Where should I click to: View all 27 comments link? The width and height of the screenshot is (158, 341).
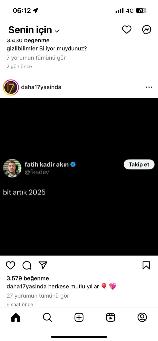(38, 296)
